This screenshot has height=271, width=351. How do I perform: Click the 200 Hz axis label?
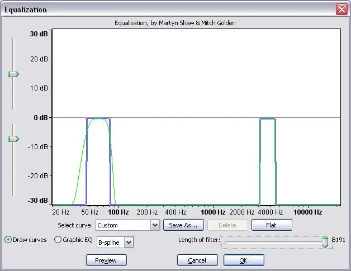(x=147, y=212)
